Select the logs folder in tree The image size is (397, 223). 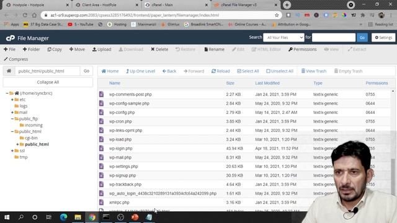coord(24,106)
